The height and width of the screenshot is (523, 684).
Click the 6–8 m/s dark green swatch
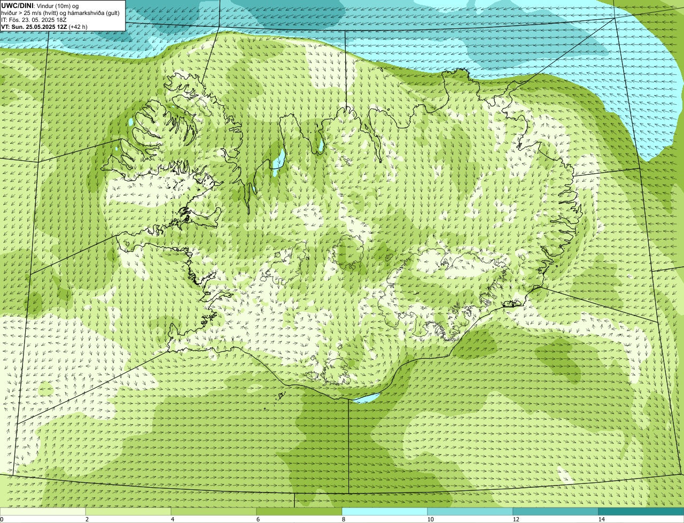tap(299, 511)
